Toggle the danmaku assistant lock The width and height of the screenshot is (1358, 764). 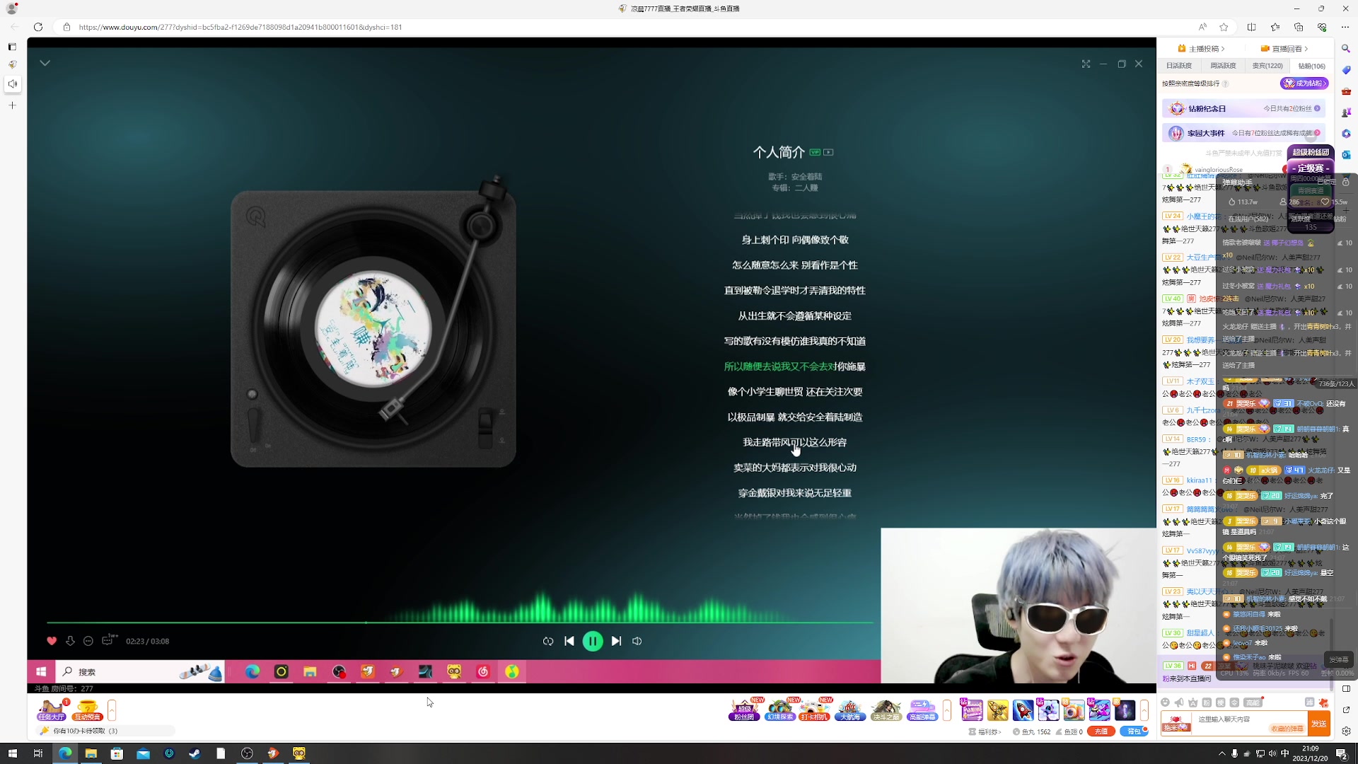point(1346,183)
